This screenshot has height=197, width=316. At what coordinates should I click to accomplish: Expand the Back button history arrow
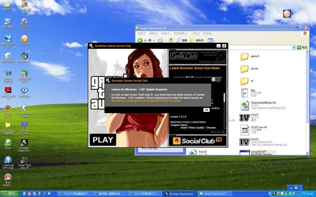click(x=154, y=40)
